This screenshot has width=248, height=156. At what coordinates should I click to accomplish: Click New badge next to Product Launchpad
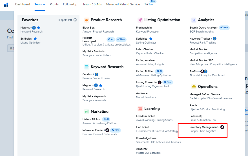pyautogui.click(x=121, y=40)
